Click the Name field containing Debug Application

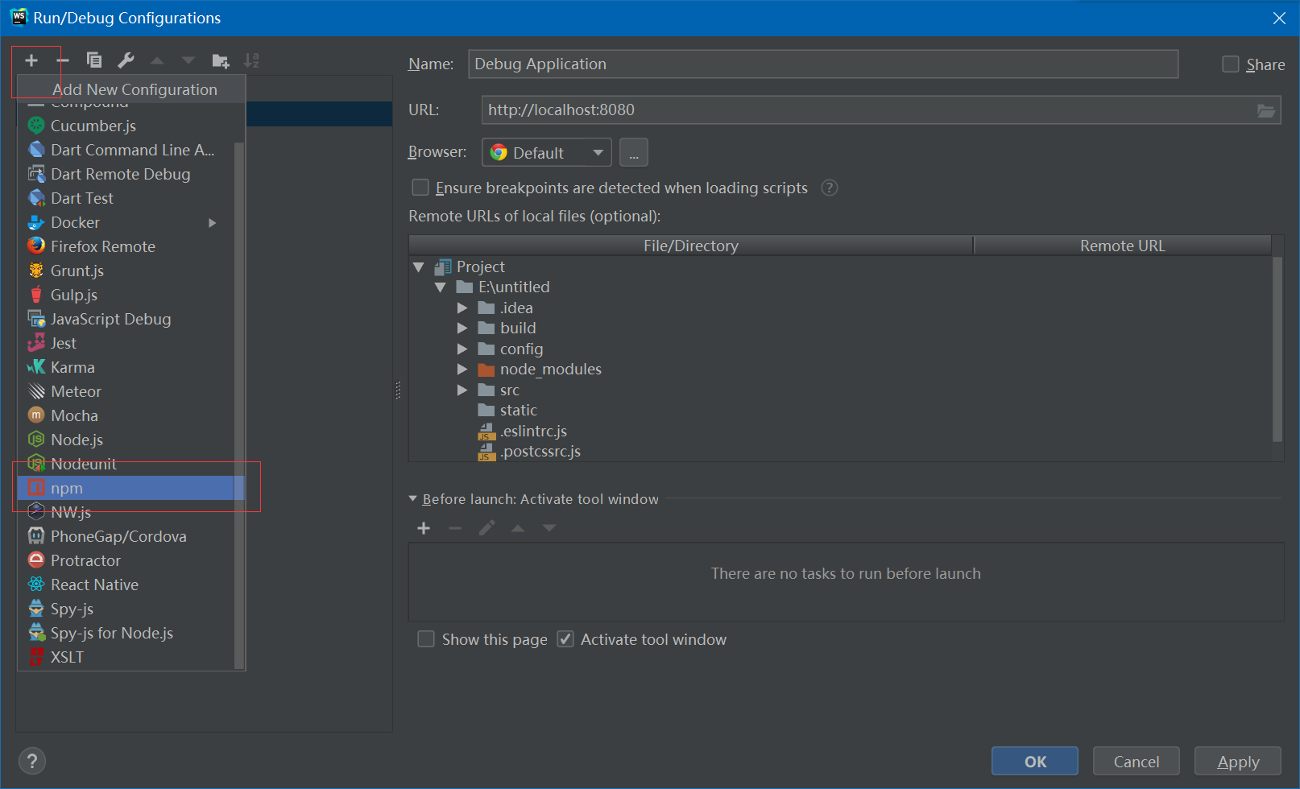[x=823, y=64]
